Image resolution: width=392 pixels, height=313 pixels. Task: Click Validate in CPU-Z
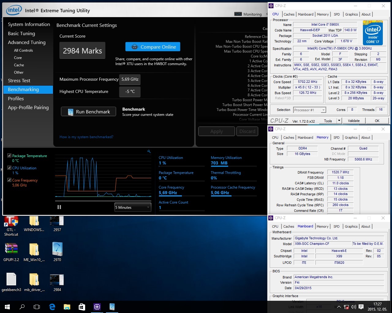(354, 121)
